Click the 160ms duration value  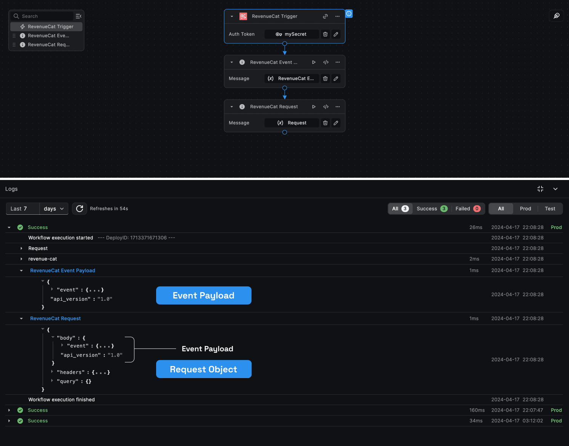477,410
